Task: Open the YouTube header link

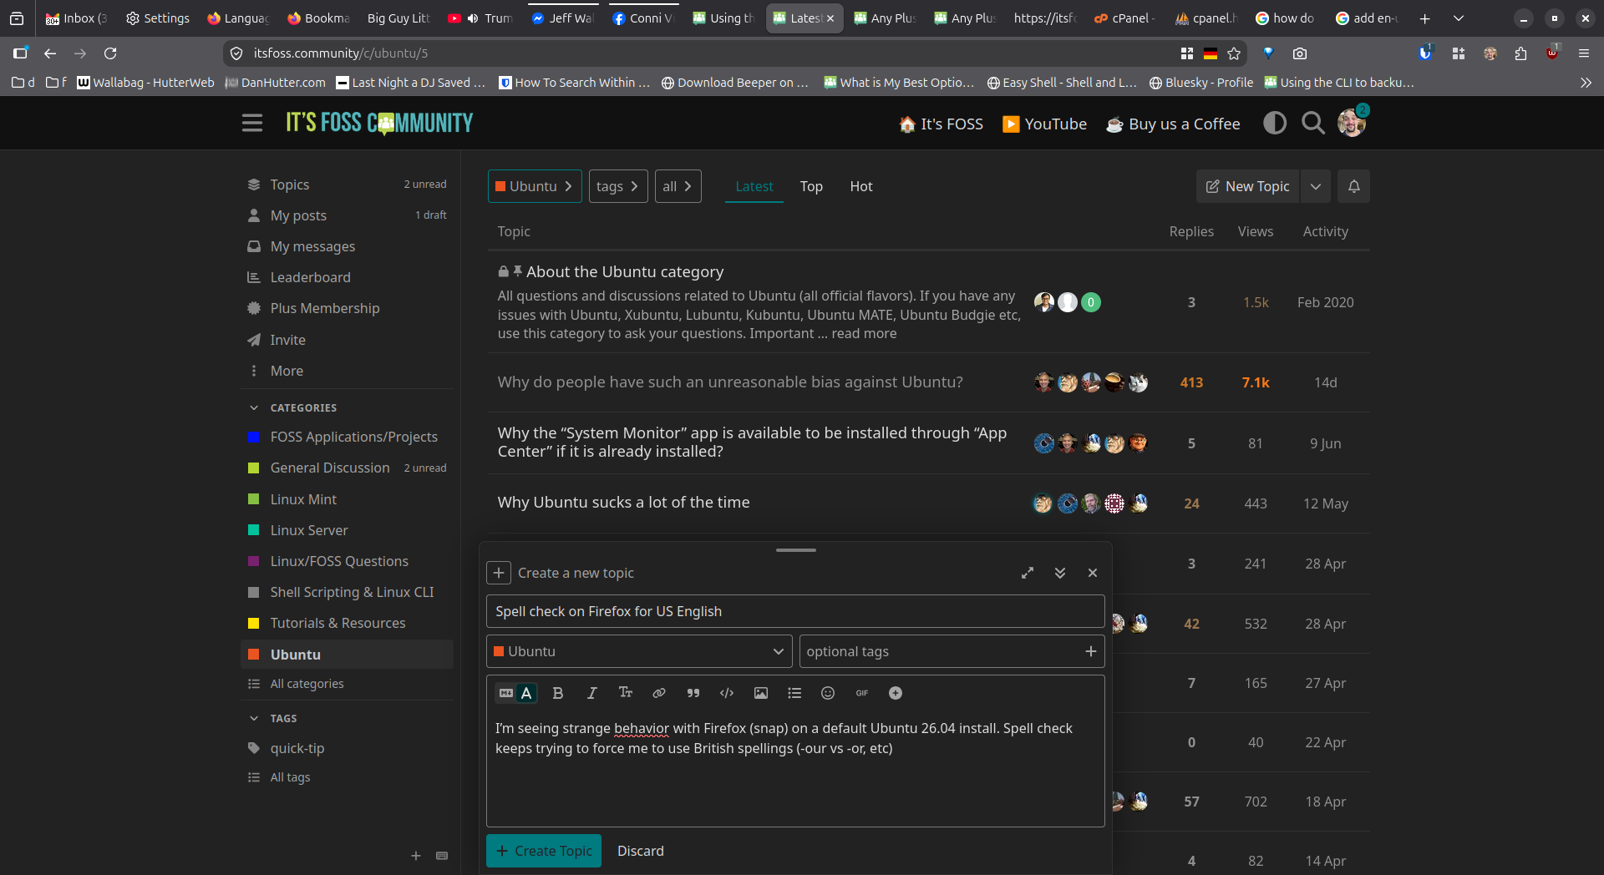Action: pyautogui.click(x=1044, y=124)
